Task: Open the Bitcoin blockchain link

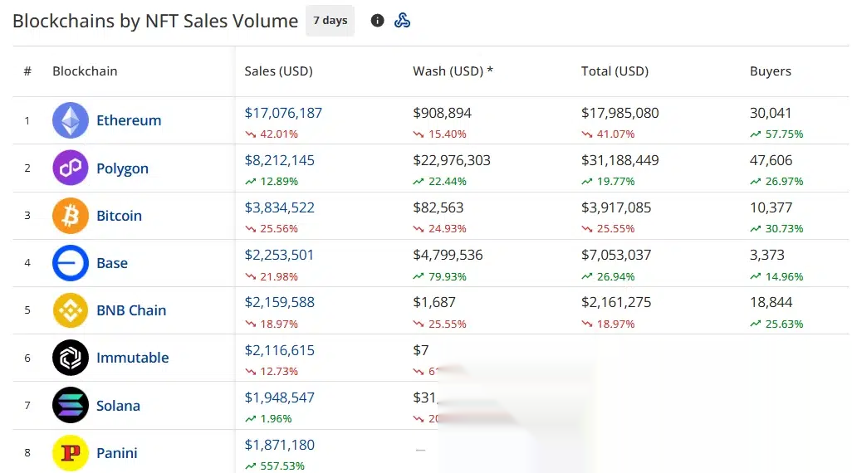Action: (x=119, y=216)
